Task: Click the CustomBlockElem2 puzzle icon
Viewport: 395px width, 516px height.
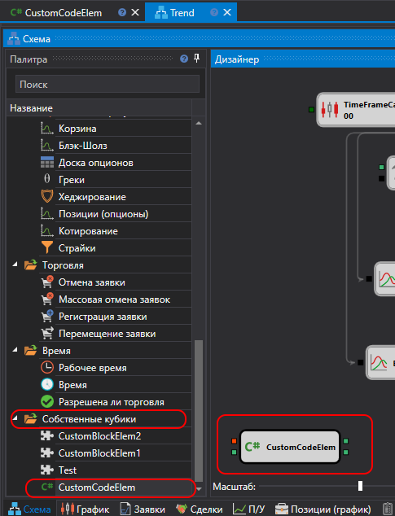Action: (47, 435)
